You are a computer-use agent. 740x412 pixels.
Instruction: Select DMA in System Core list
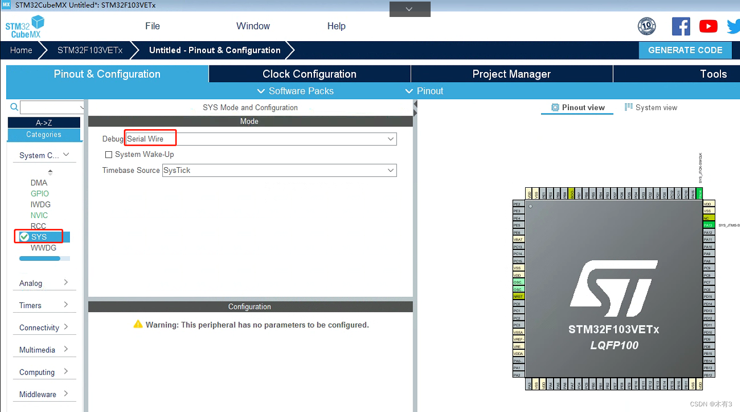39,183
